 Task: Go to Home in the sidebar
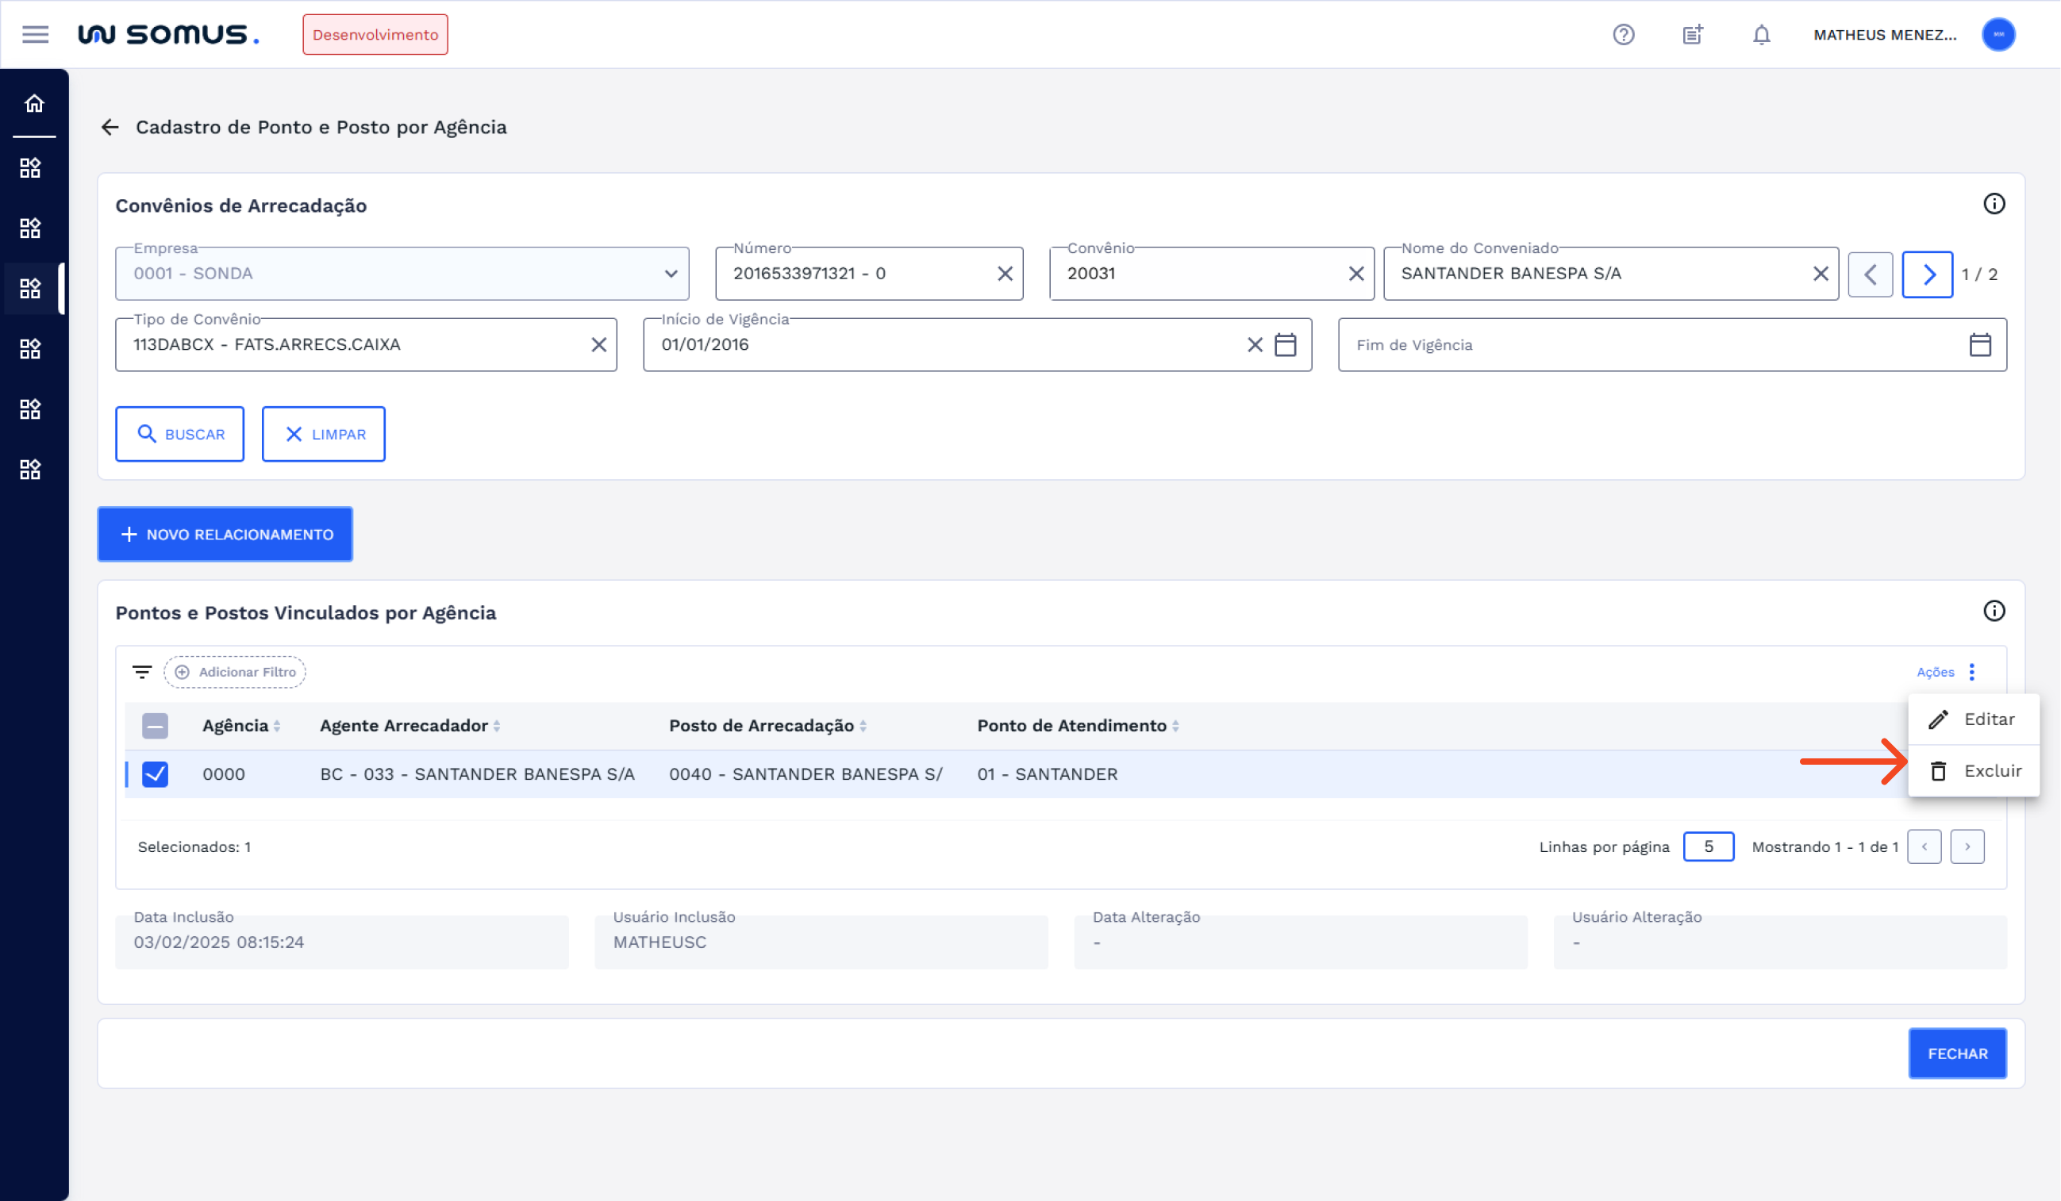click(33, 104)
